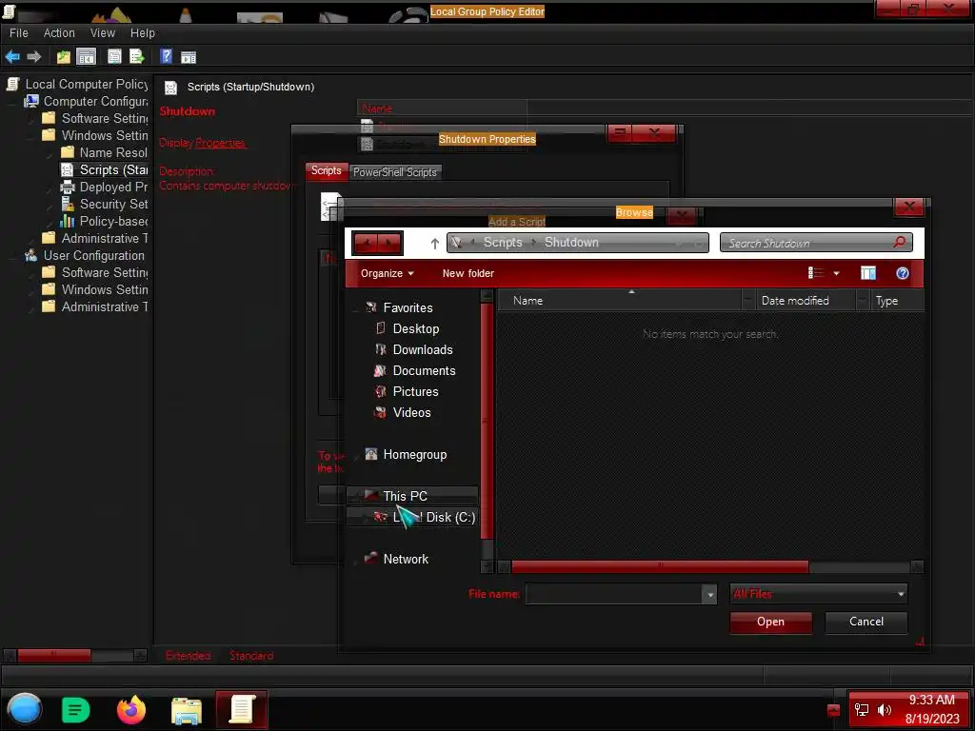
Task: Switch to the PowerShell Scripts tab
Action: point(395,172)
